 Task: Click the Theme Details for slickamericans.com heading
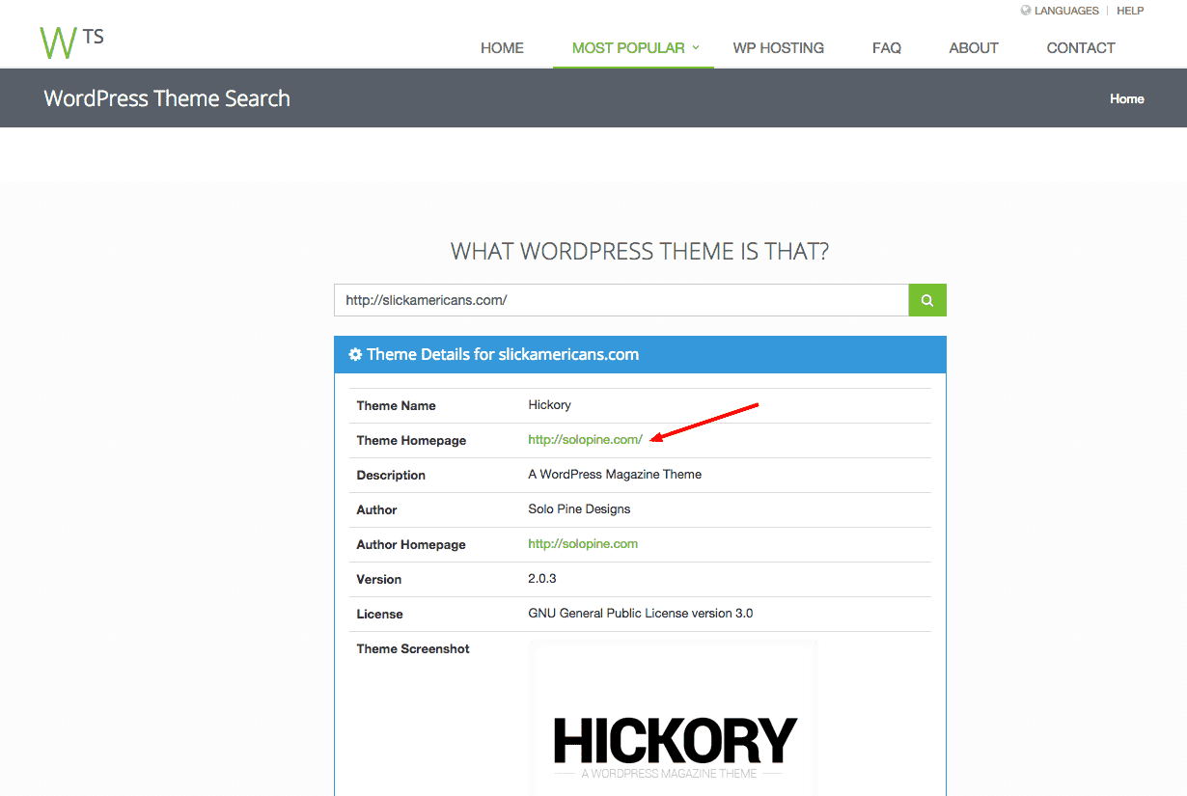click(502, 355)
